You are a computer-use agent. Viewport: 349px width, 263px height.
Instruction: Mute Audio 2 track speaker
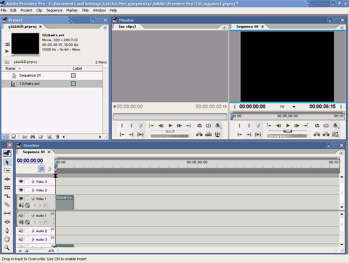[21, 231]
